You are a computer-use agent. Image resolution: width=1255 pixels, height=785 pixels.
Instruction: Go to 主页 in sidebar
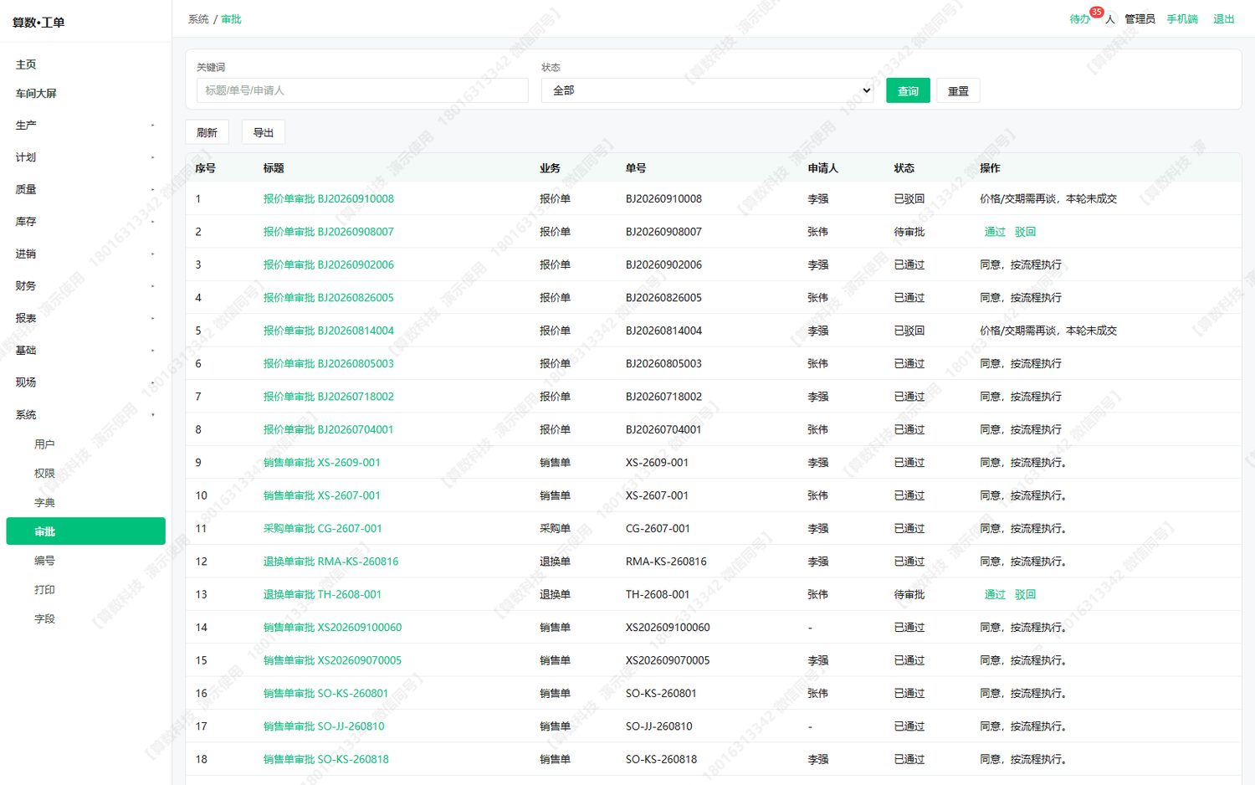(26, 64)
